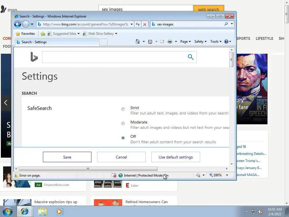Image resolution: width=289 pixels, height=217 pixels.
Task: Click the red Stop loading icon
Action: coord(145,24)
